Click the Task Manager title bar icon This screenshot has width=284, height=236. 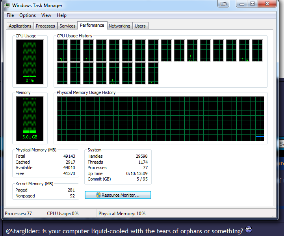tap(7, 5)
